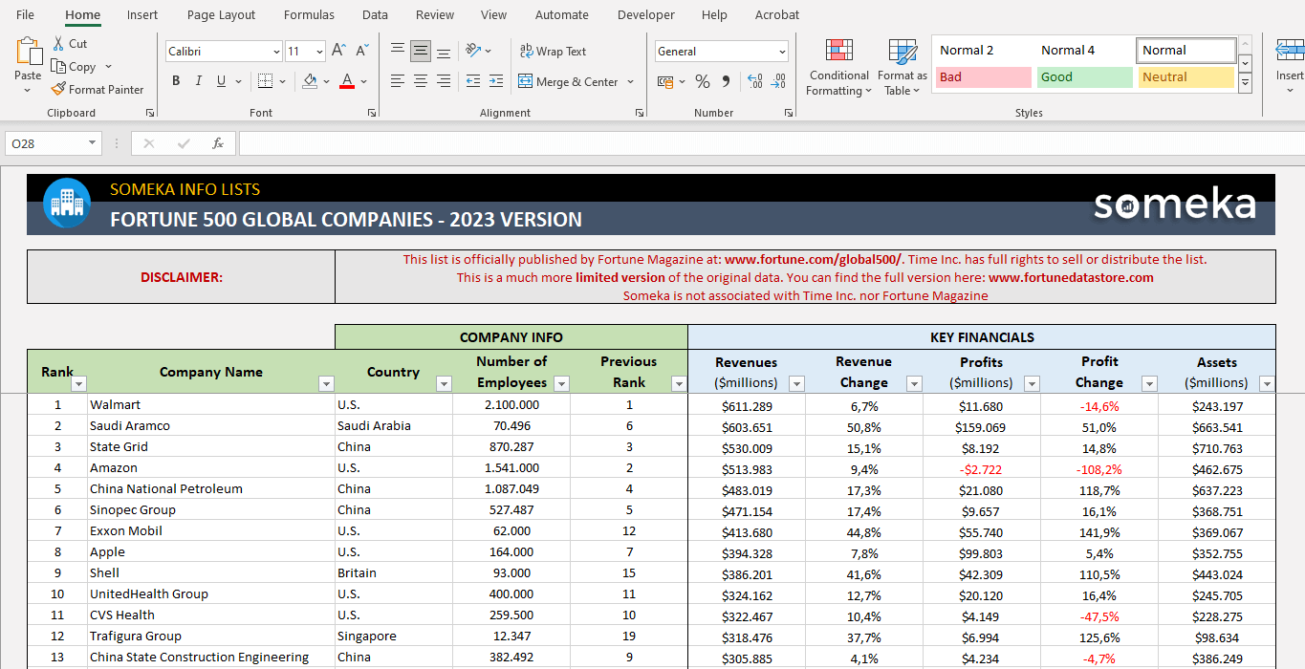Apply the Good cell style
This screenshot has height=669, width=1305.
[1083, 77]
